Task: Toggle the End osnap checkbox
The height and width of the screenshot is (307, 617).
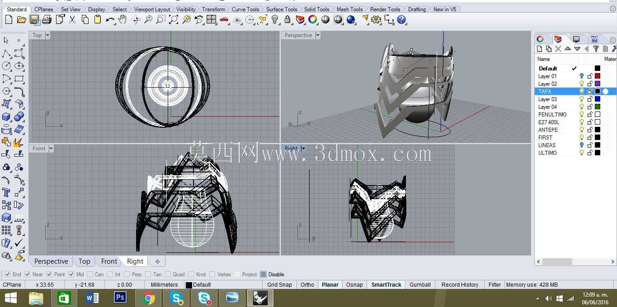Action: (7, 274)
